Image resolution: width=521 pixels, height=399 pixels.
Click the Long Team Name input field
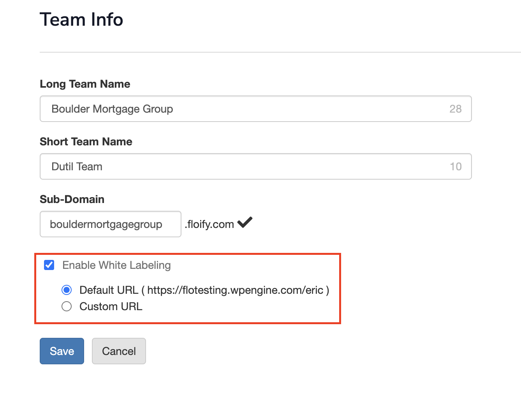249,109
